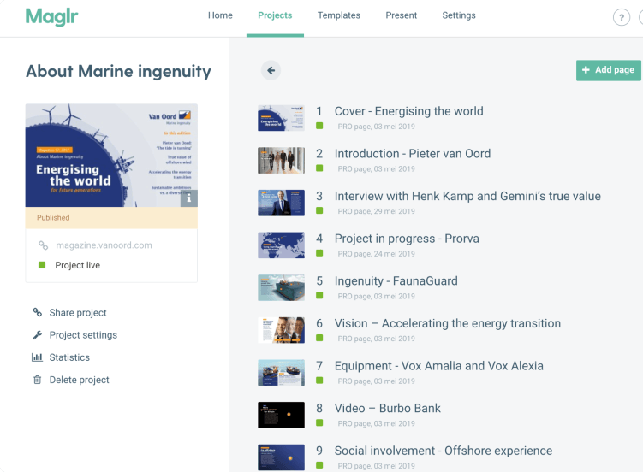Click the info icon on cover
Image resolution: width=643 pixels, height=472 pixels.
point(189,198)
